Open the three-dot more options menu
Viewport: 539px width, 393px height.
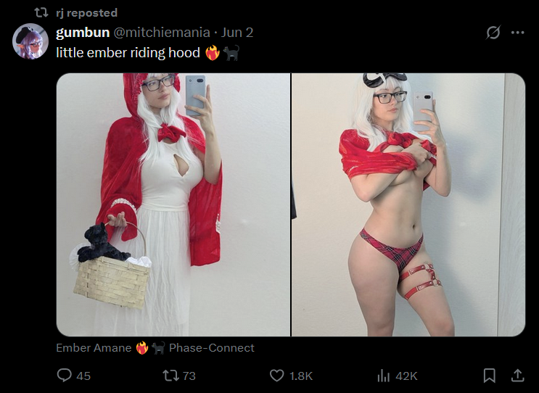click(x=518, y=33)
